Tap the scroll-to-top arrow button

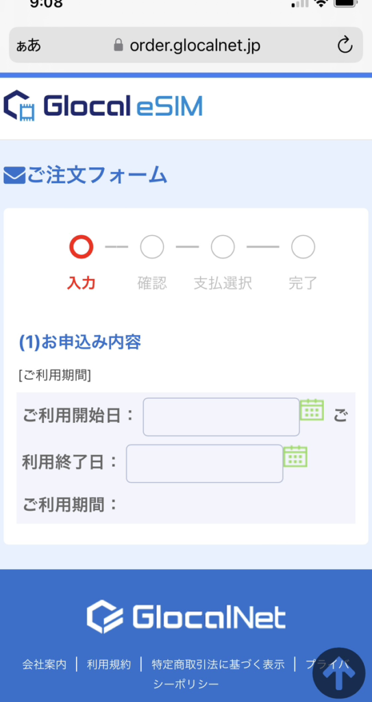339,675
